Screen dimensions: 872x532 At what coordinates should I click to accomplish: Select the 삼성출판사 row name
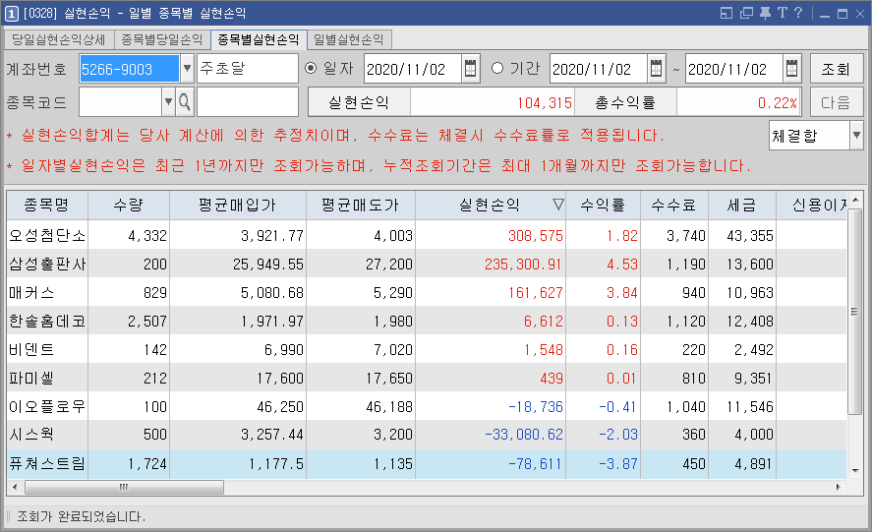[x=47, y=264]
